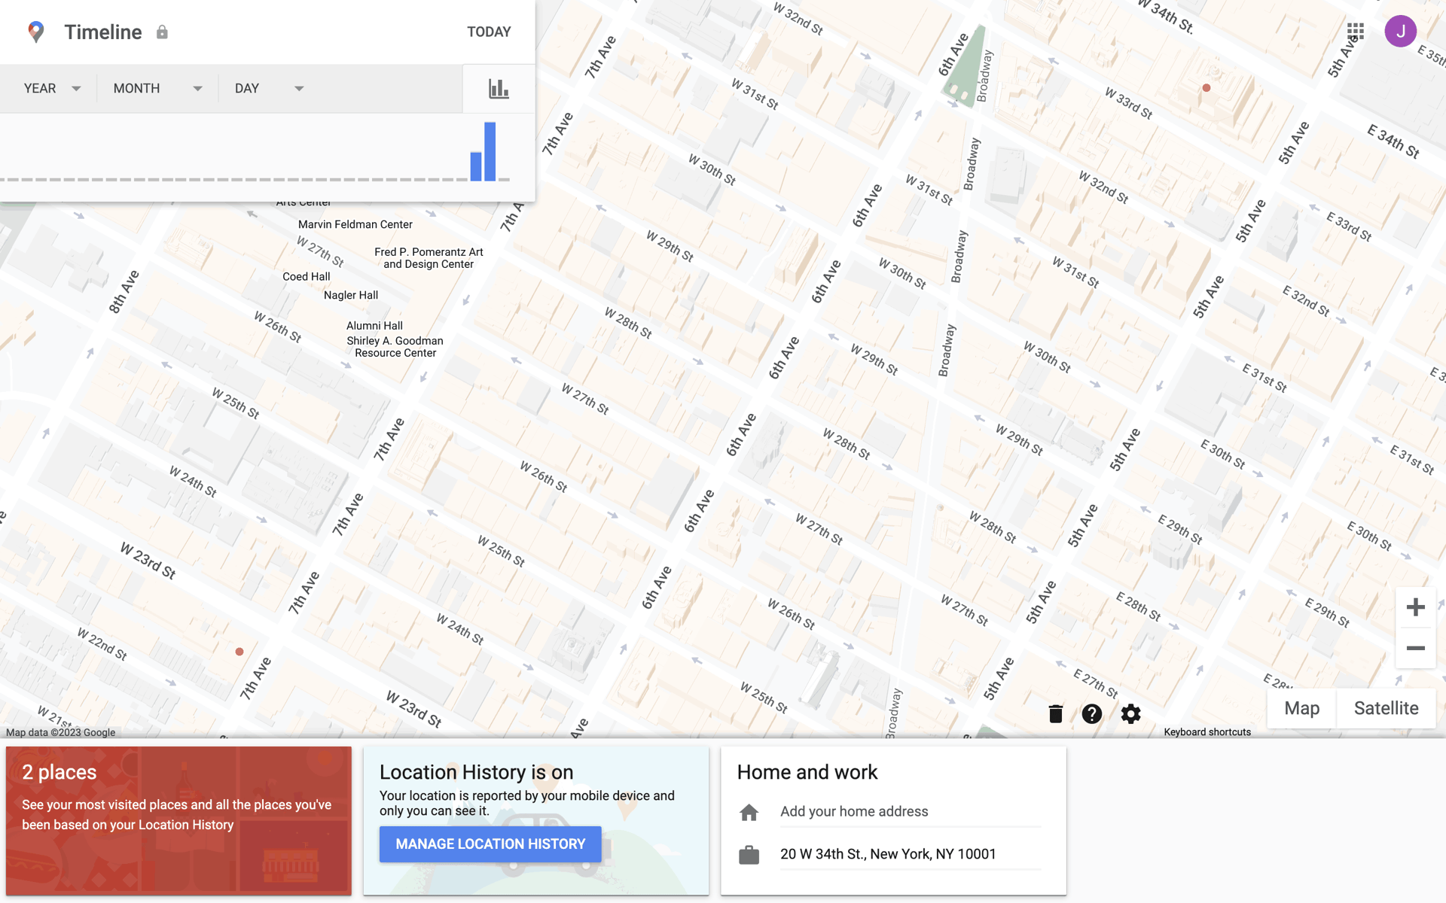Open the help question mark icon
This screenshot has width=1446, height=903.
(1092, 713)
